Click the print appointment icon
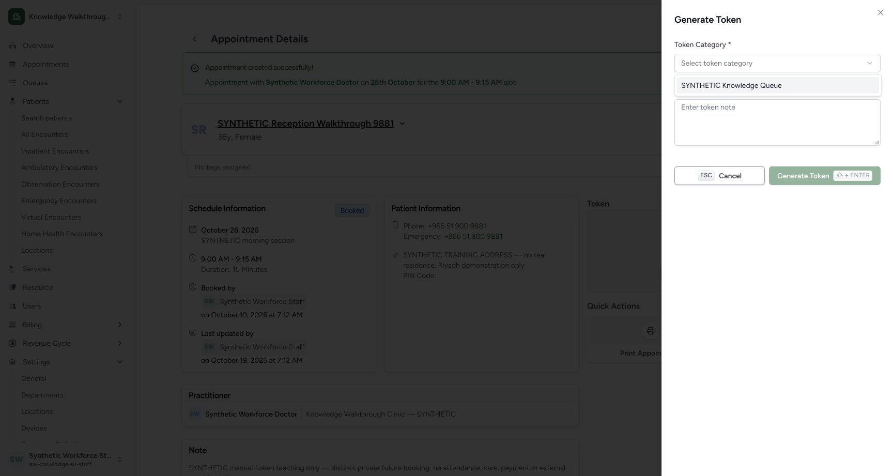Image resolution: width=893 pixels, height=476 pixels. [650, 331]
